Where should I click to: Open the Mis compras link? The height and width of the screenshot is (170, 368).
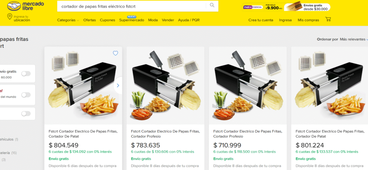308,20
